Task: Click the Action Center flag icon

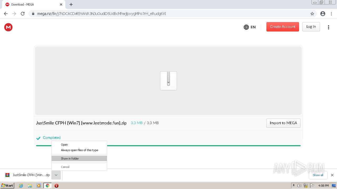Action: point(312,186)
